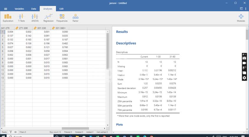
Task: Click the results panel vertical scrollbar thumb
Action: [247, 34]
